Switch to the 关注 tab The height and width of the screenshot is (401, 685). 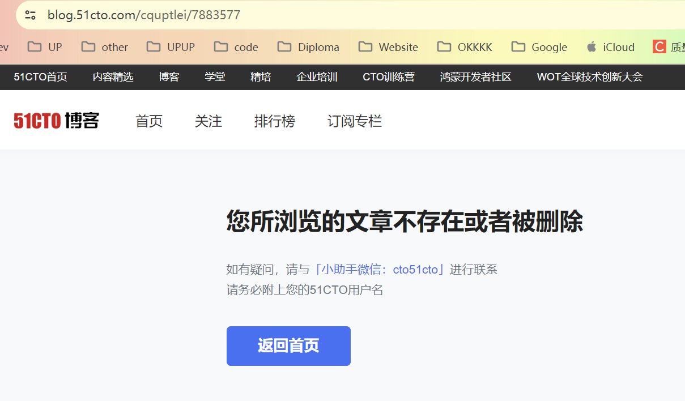[209, 121]
